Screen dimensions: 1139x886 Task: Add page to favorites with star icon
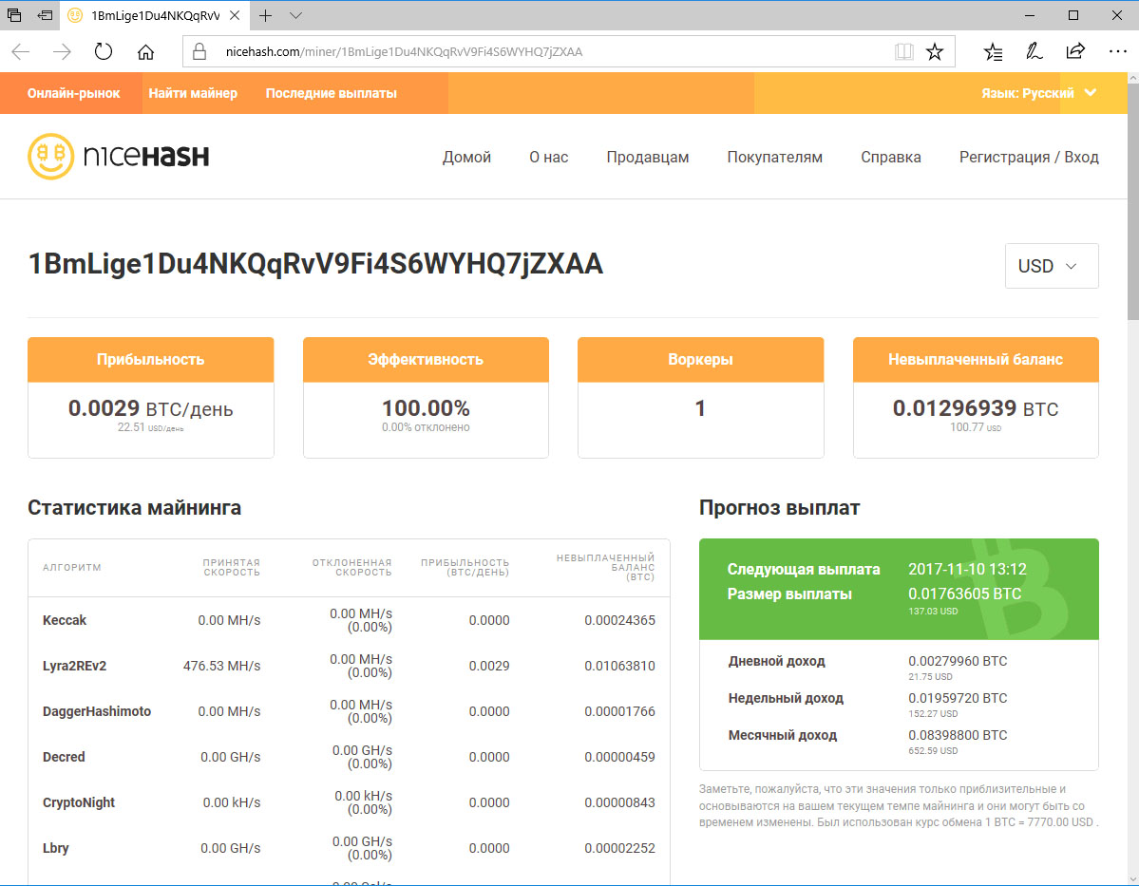pos(935,51)
